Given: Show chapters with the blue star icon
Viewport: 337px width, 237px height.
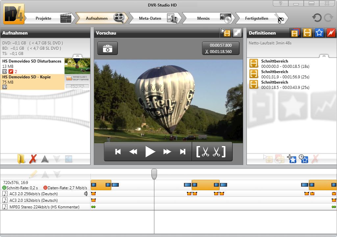Looking at the screenshot, I should 319,33.
